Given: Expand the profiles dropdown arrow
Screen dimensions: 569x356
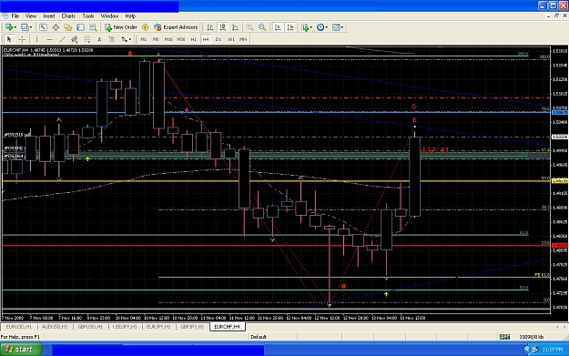Looking at the screenshot, I should [x=31, y=27].
